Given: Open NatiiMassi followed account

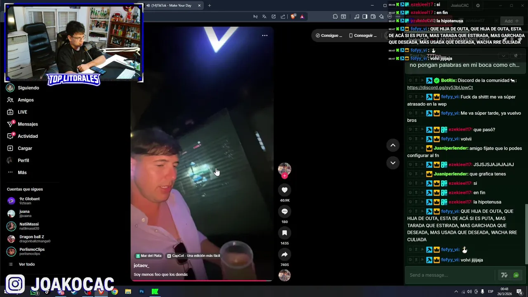Looking at the screenshot, I should point(29,226).
